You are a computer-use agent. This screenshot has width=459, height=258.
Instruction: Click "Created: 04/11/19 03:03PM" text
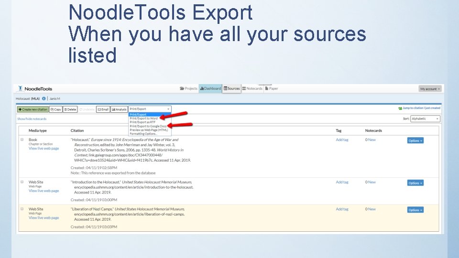click(x=94, y=227)
